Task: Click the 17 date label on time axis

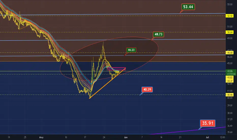Action: (85, 137)
